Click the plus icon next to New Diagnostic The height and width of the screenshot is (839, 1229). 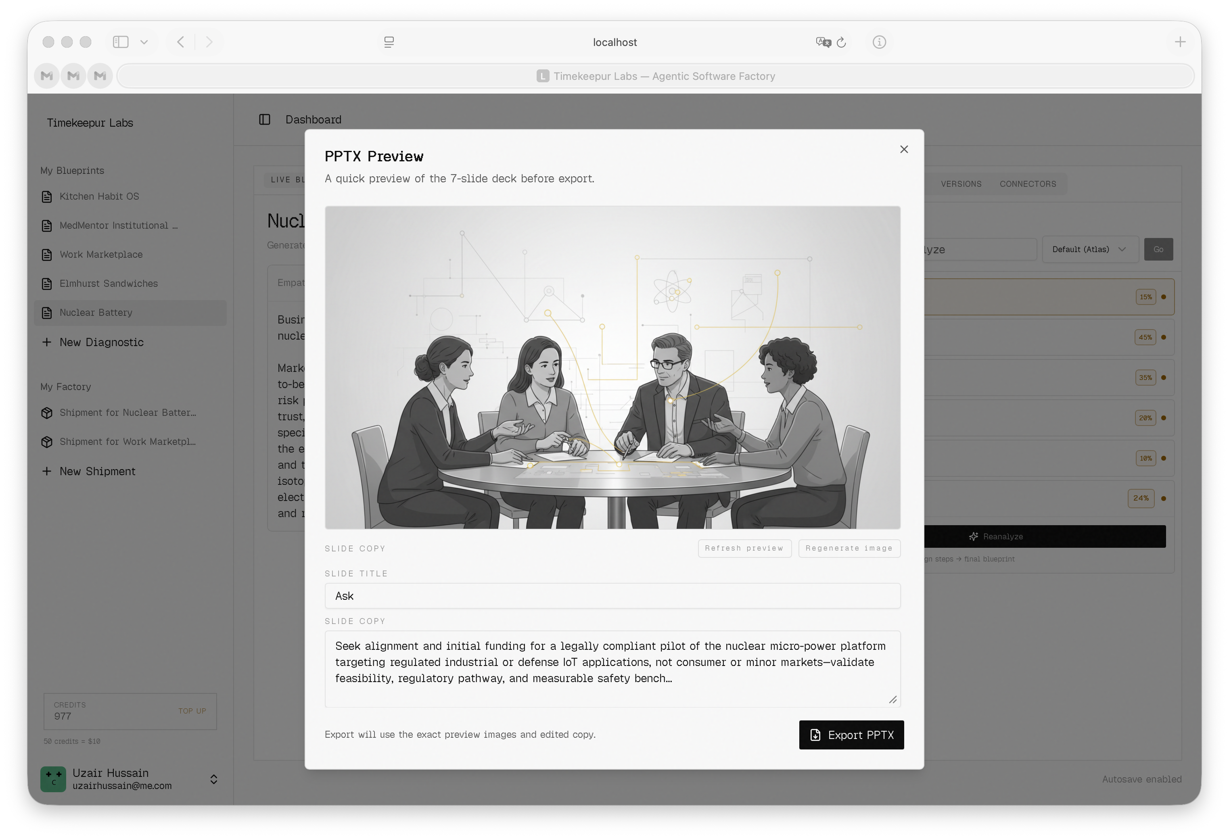(x=46, y=342)
